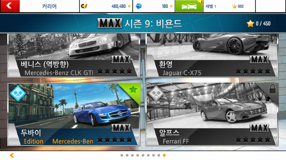The image size is (286, 160).
Task: Tap the star rating on 베니스 card
Action: pos(115,71)
